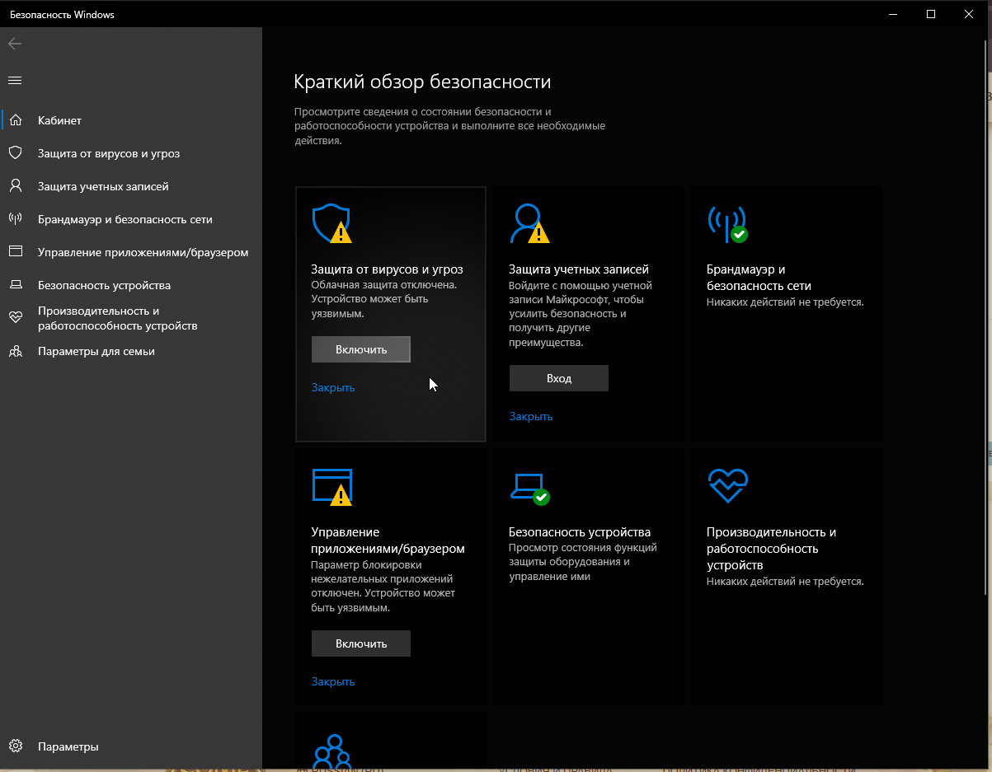Click Производительность и работоспособность устройств tile title
This screenshot has width=992, height=772.
point(772,549)
